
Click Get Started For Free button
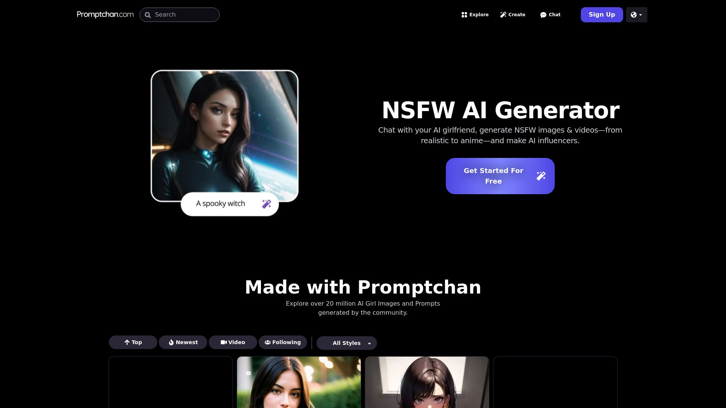(x=500, y=176)
